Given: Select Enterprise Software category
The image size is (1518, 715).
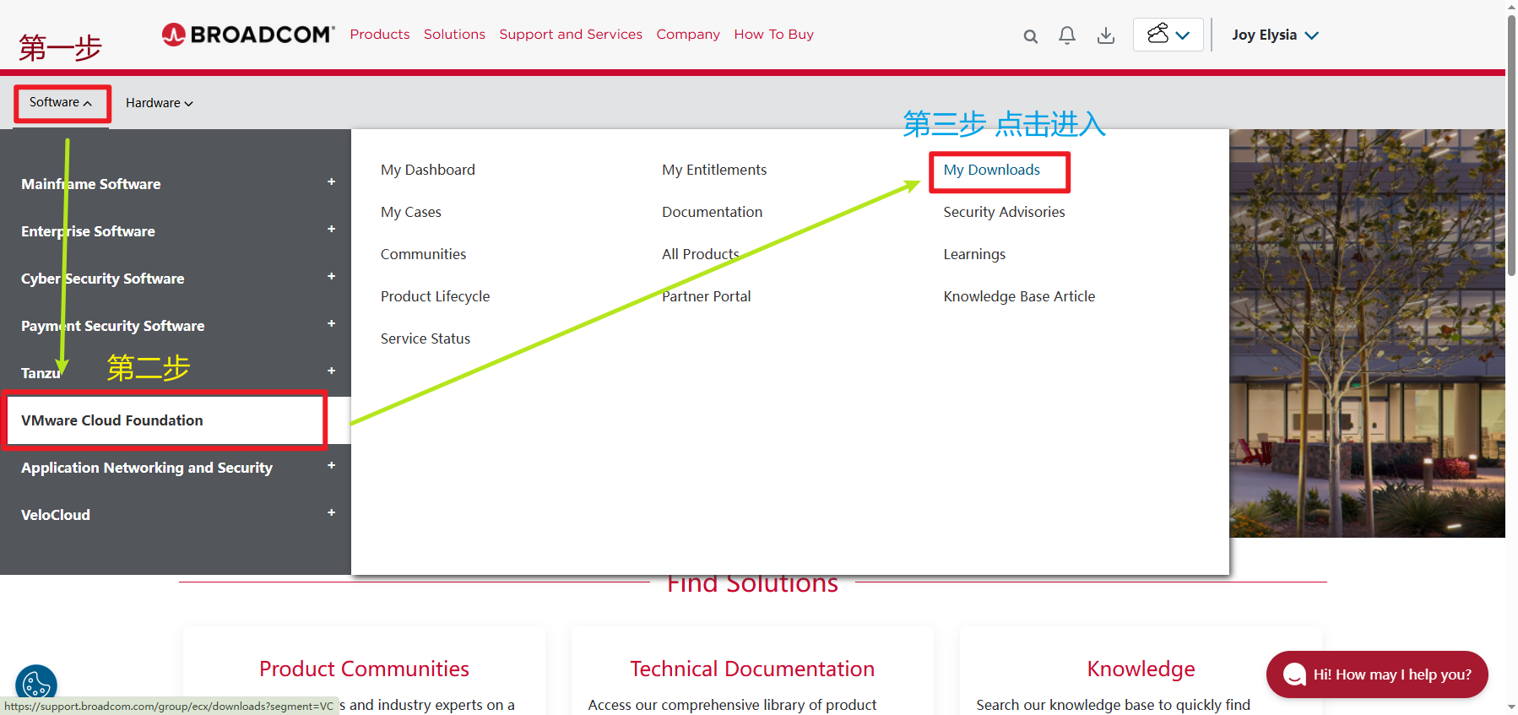Looking at the screenshot, I should [88, 231].
